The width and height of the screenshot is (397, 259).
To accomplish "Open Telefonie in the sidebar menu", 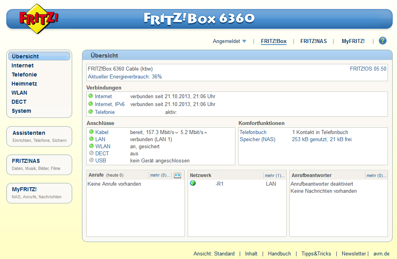I will click(24, 75).
